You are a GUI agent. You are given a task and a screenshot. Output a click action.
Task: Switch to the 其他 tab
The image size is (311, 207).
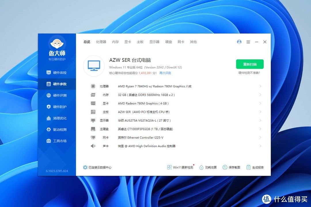coord(193,42)
